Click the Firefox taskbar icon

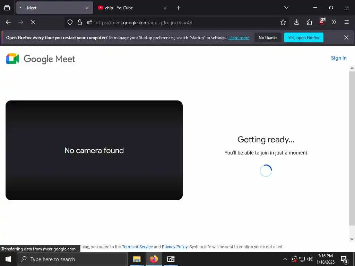click(x=154, y=259)
